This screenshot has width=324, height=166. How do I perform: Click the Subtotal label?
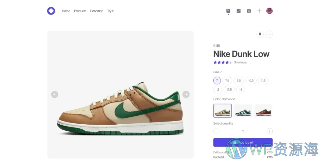coord(218,157)
